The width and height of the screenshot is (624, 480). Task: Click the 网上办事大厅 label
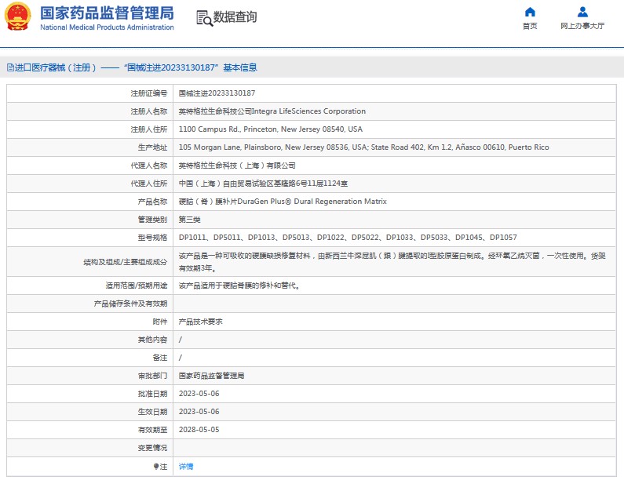582,26
